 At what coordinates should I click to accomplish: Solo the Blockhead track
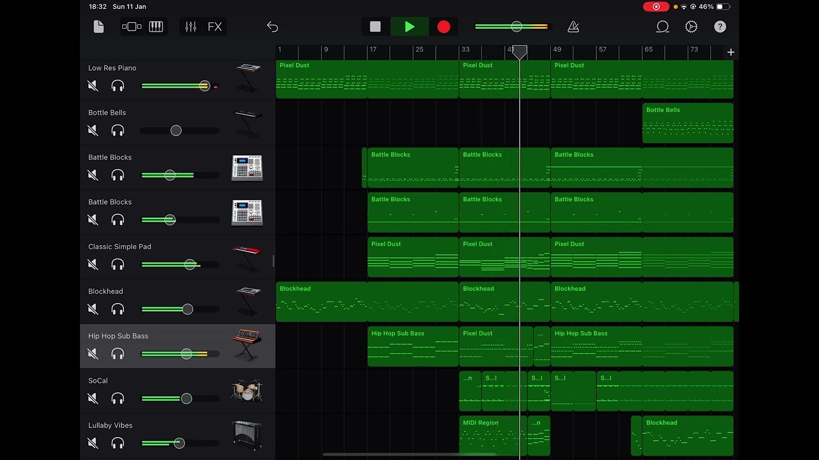pyautogui.click(x=118, y=309)
